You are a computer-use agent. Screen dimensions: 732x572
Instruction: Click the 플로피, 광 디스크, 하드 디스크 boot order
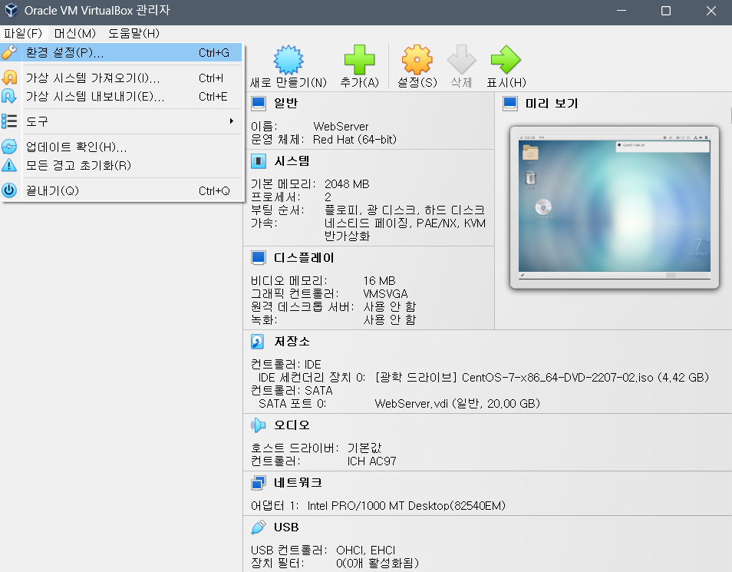click(404, 210)
